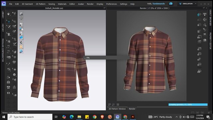Select the wireframe sphere icon in render toolbar
213x120 pixels.
(205, 19)
